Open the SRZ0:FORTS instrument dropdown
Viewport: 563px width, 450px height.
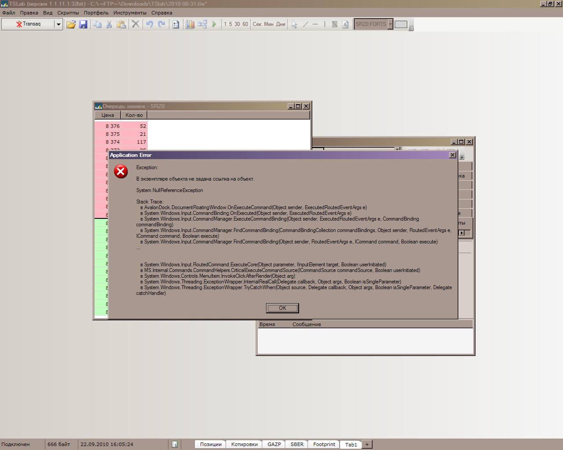[390, 24]
